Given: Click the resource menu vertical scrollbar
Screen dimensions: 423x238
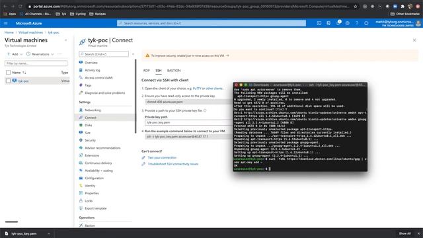Looking at the screenshot, I should pyautogui.click(x=135, y=96).
